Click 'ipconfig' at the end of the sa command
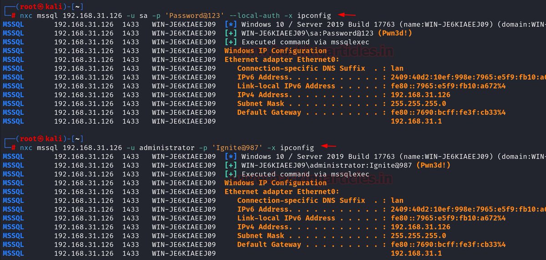546x260 pixels. coord(314,15)
